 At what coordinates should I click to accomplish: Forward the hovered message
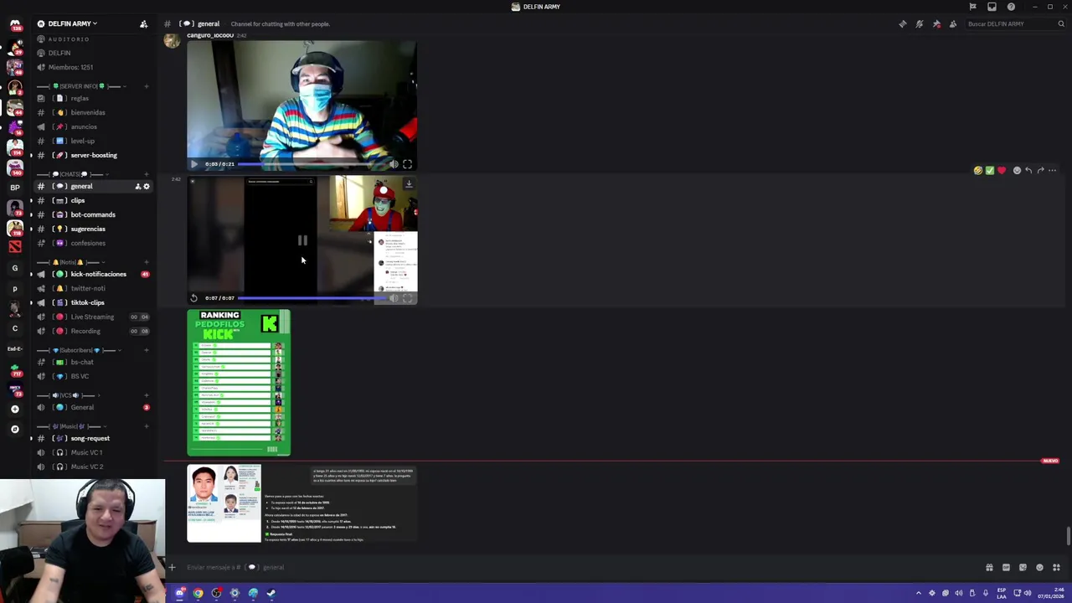[x=1040, y=170]
